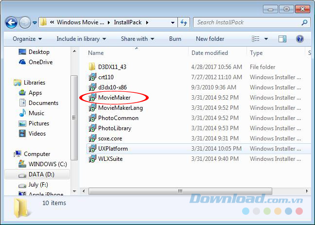Select the WLXSuite installer icon
The height and width of the screenshot is (225, 315).
[92, 159]
